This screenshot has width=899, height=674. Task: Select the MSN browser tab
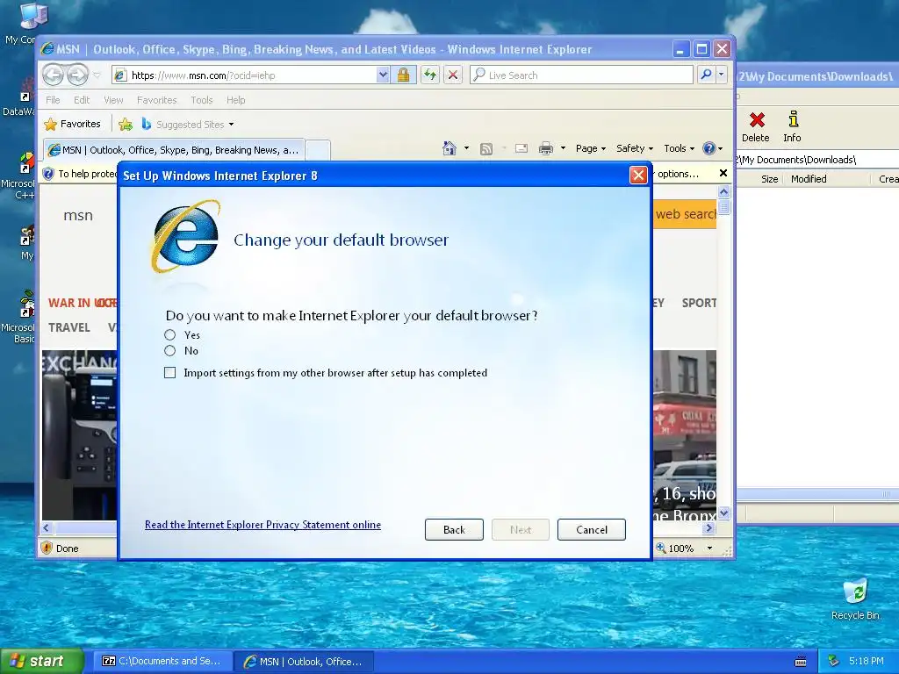tap(174, 150)
